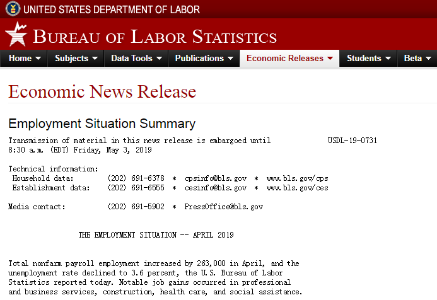Click the 'THE EMPLOYMENT SITUATION -- APRIL 2019' title
Viewport: 437px width, 300px height.
click(x=156, y=235)
